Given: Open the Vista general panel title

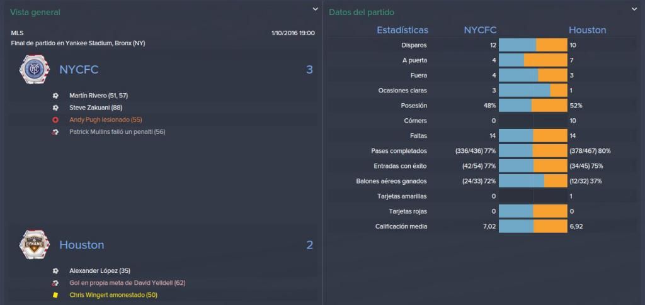Looking at the screenshot, I should 35,13.
